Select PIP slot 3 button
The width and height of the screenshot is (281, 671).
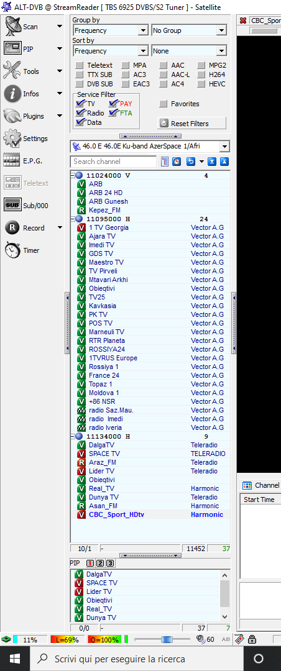[110, 563]
